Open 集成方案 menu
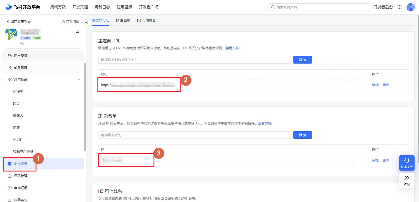Viewport: 419px width, 202px height. [x=58, y=7]
